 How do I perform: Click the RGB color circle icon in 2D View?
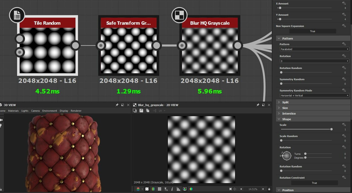(x=191, y=189)
